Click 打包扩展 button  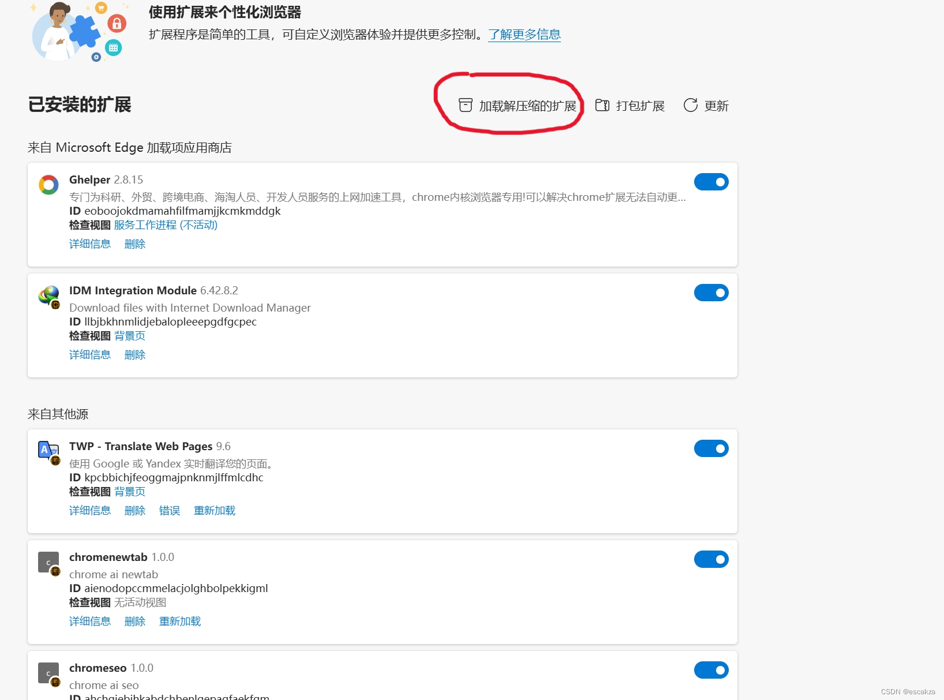pyautogui.click(x=630, y=106)
